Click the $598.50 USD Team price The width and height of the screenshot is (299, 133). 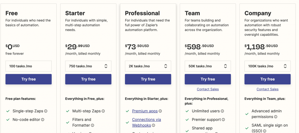pyautogui.click(x=199, y=47)
